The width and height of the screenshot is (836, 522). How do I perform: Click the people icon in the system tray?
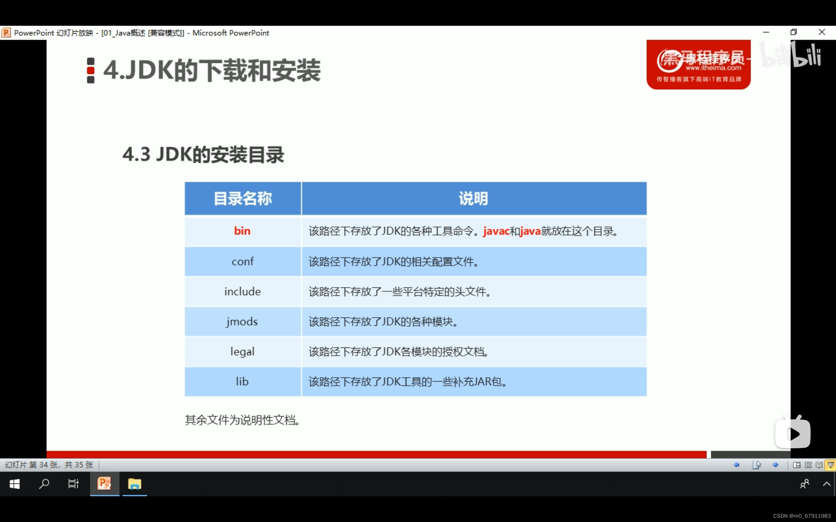[x=805, y=484]
